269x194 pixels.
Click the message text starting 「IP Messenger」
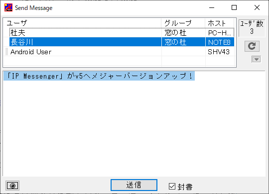99,76
